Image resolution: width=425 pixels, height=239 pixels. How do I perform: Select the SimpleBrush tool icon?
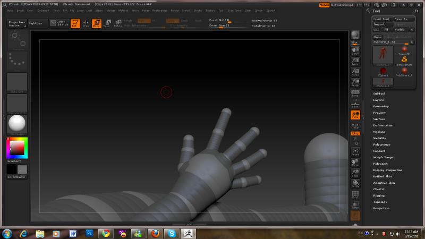coord(404,59)
